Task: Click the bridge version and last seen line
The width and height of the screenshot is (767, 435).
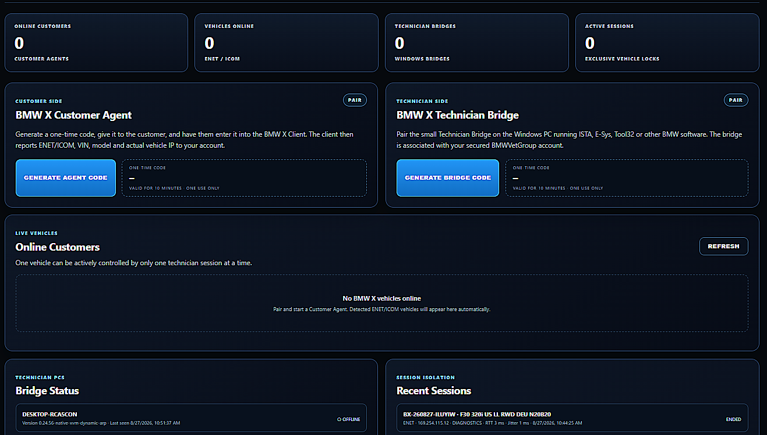Action: click(x=101, y=423)
